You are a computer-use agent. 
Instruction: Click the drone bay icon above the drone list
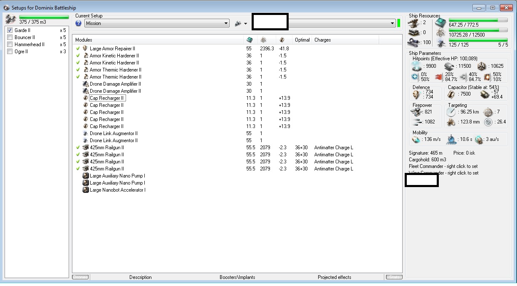(x=10, y=19)
